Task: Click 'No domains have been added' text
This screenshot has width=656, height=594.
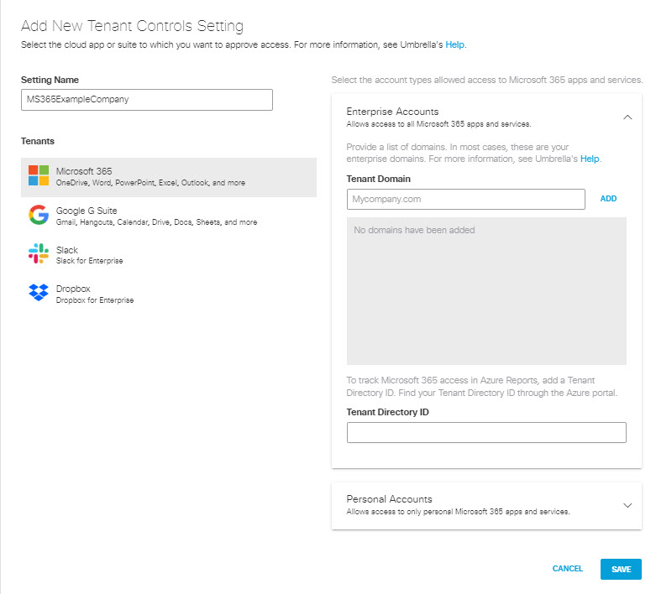Action: point(414,230)
